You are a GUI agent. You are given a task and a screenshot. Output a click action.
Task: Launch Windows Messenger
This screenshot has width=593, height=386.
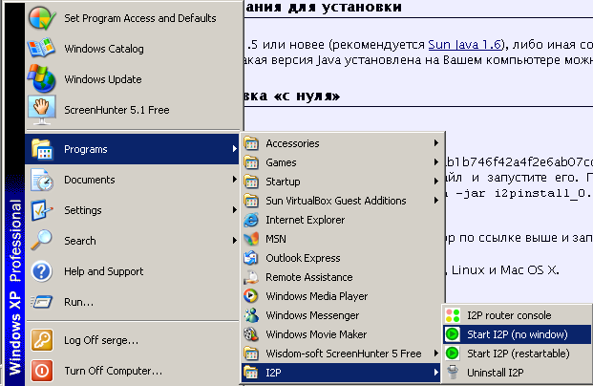[x=342, y=315]
